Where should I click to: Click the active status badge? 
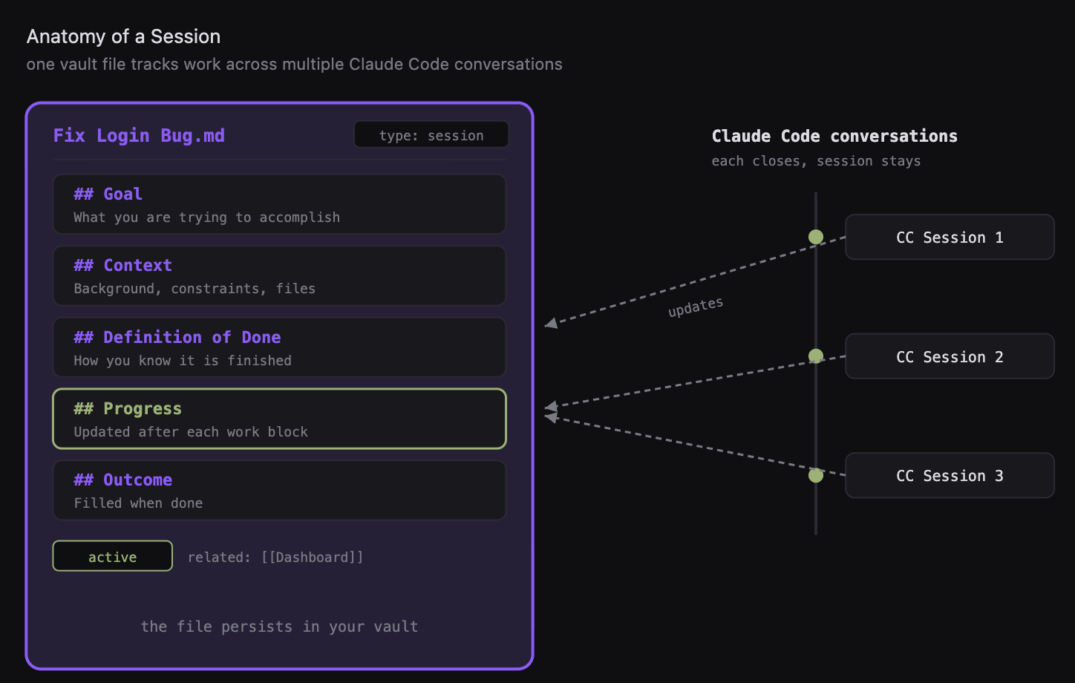[113, 556]
